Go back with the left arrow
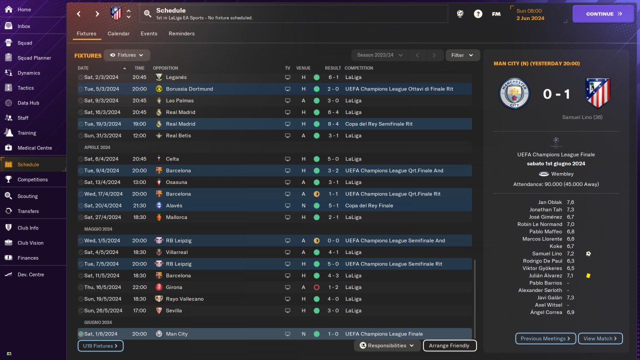640x360 pixels. pos(79,14)
